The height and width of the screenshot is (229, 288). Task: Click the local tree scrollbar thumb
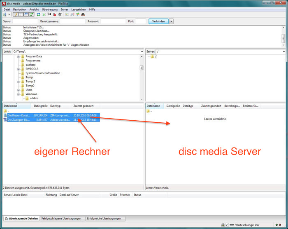142,68
